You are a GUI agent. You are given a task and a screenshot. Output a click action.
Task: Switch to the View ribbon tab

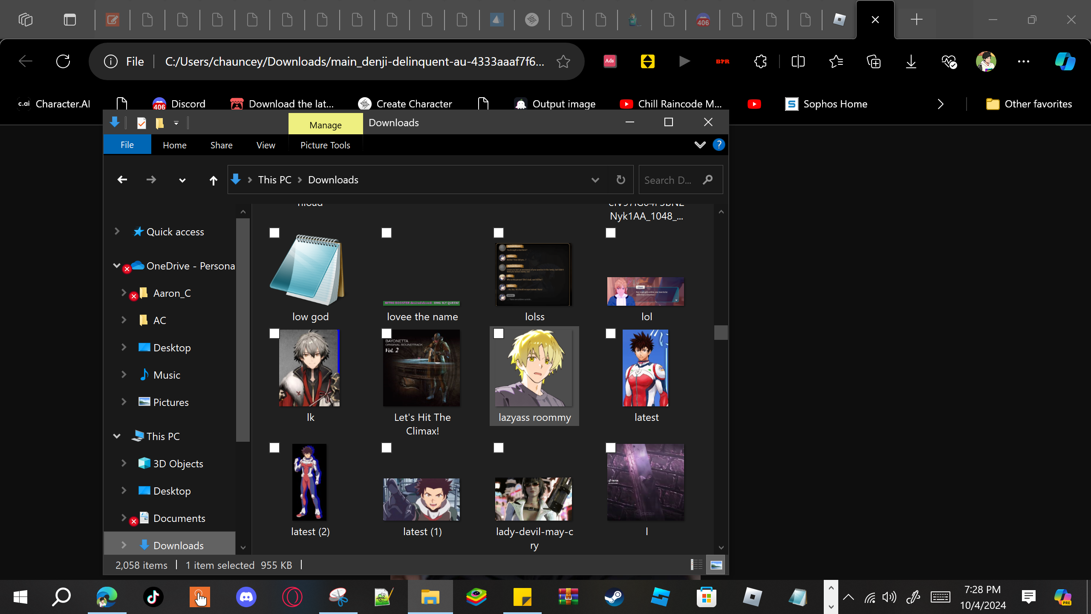[x=266, y=145]
